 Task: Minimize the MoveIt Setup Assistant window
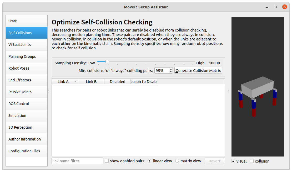coord(267,7)
